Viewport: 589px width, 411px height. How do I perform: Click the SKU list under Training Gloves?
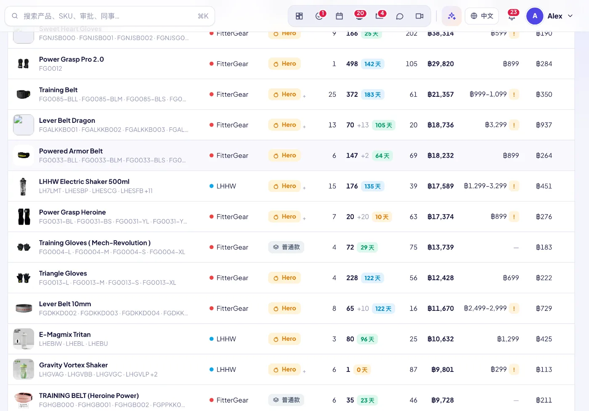coord(112,252)
